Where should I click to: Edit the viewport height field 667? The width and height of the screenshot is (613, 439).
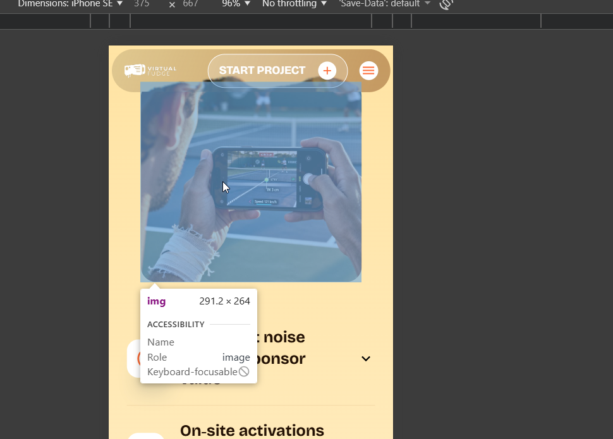pos(190,4)
